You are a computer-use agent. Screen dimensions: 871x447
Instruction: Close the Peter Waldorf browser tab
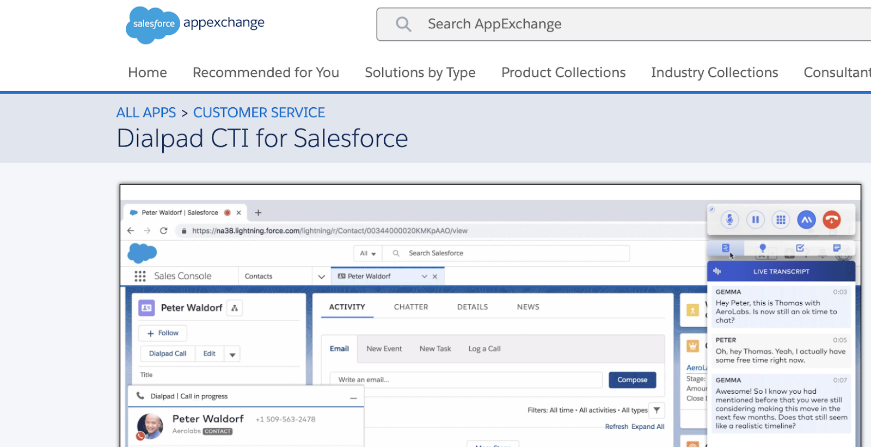pos(238,213)
